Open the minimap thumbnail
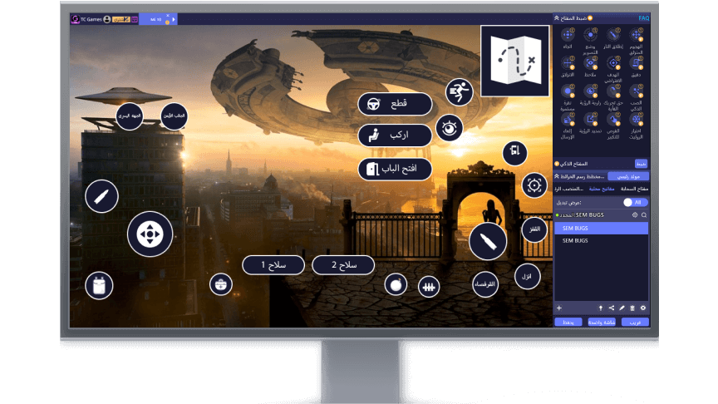718x404 pixels. tap(514, 61)
